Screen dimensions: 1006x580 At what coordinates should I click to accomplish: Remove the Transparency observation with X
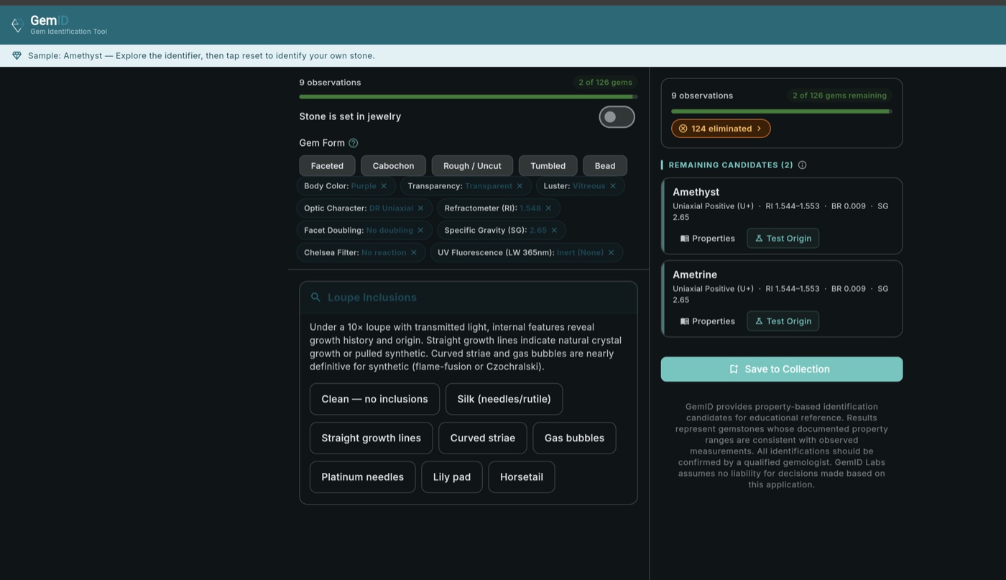[x=520, y=186]
